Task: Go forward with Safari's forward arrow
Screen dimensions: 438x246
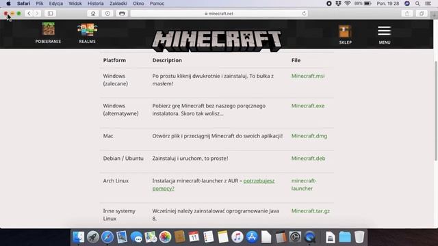Action: [x=37, y=14]
